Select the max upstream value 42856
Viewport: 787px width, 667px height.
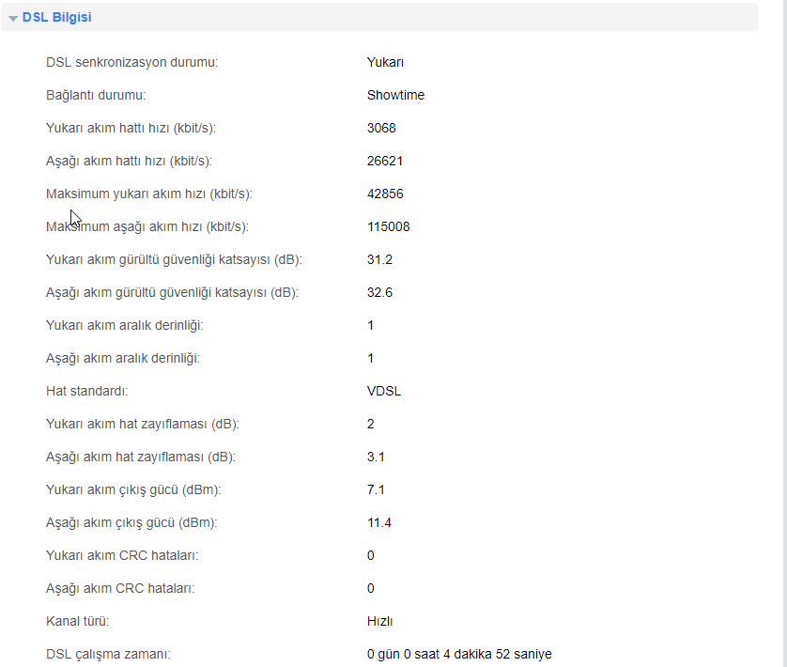click(385, 194)
